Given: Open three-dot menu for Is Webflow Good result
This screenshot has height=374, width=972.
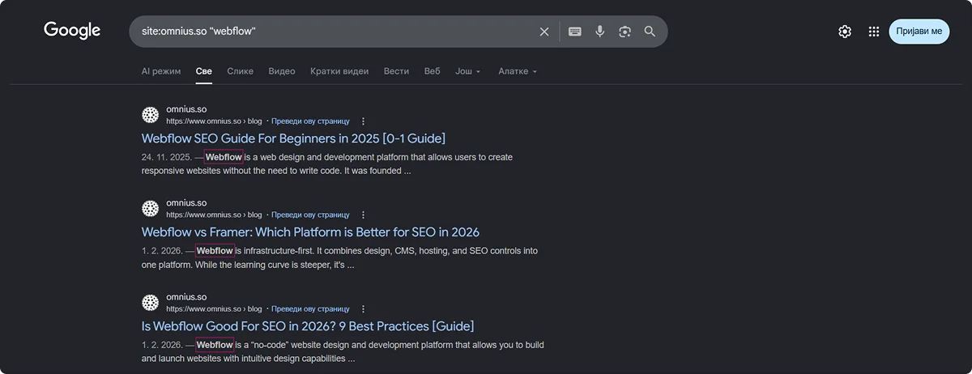Looking at the screenshot, I should [363, 309].
